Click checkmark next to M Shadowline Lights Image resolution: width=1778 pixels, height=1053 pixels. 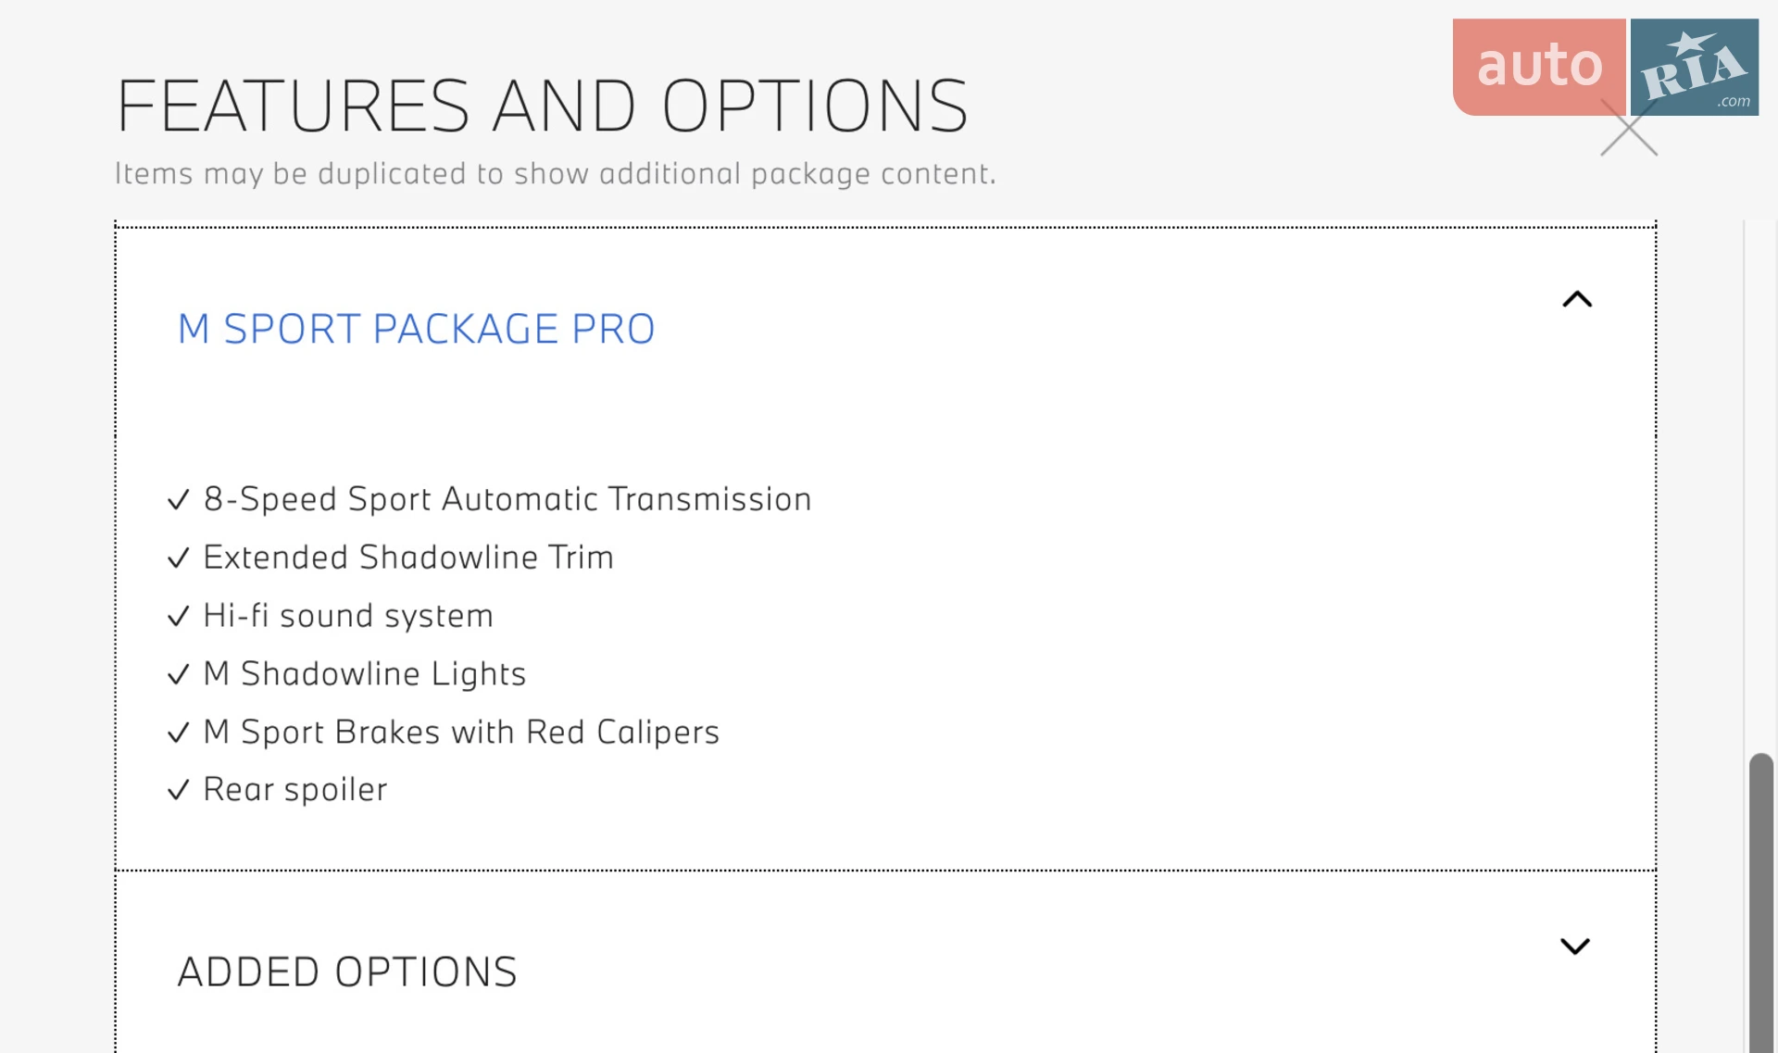[179, 674]
